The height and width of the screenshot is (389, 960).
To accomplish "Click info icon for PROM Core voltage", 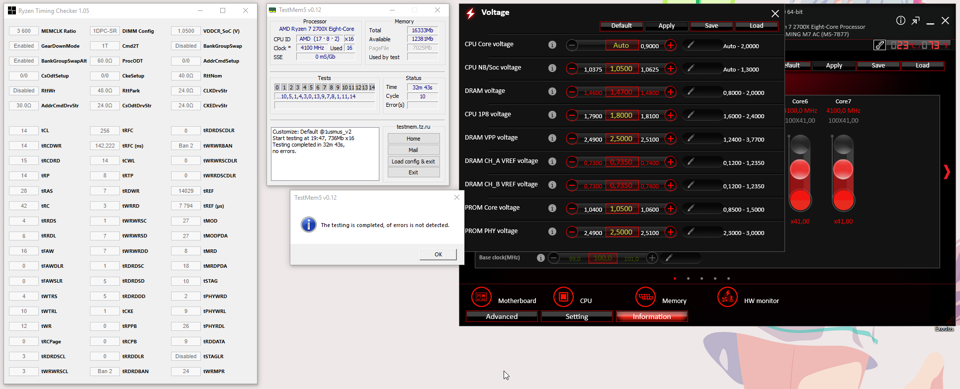I will [x=552, y=208].
